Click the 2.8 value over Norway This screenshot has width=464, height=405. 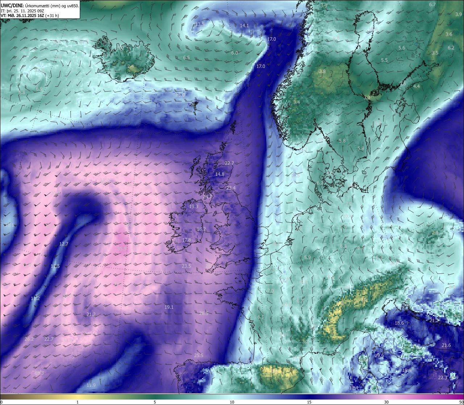[322, 72]
